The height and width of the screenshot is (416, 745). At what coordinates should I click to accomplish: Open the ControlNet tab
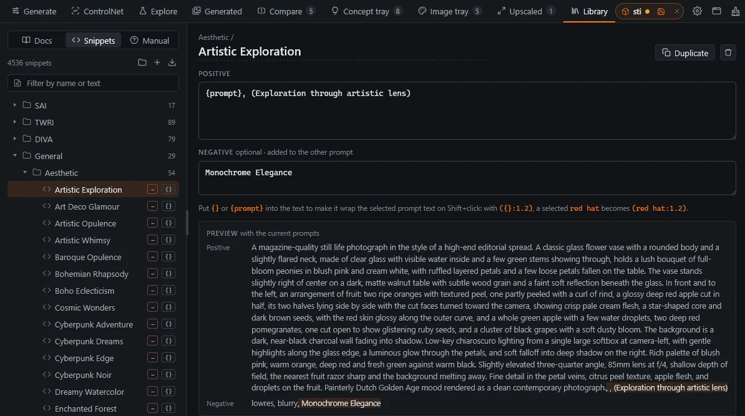97,11
